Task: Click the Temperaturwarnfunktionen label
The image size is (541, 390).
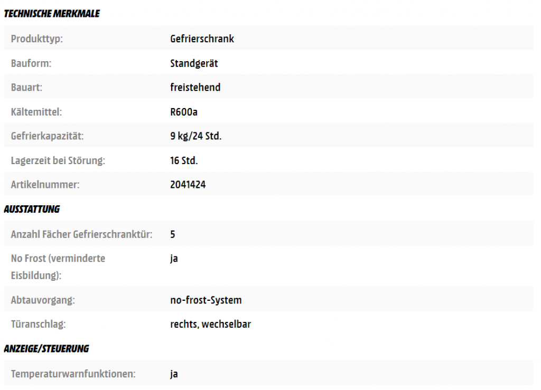Action: click(x=73, y=374)
